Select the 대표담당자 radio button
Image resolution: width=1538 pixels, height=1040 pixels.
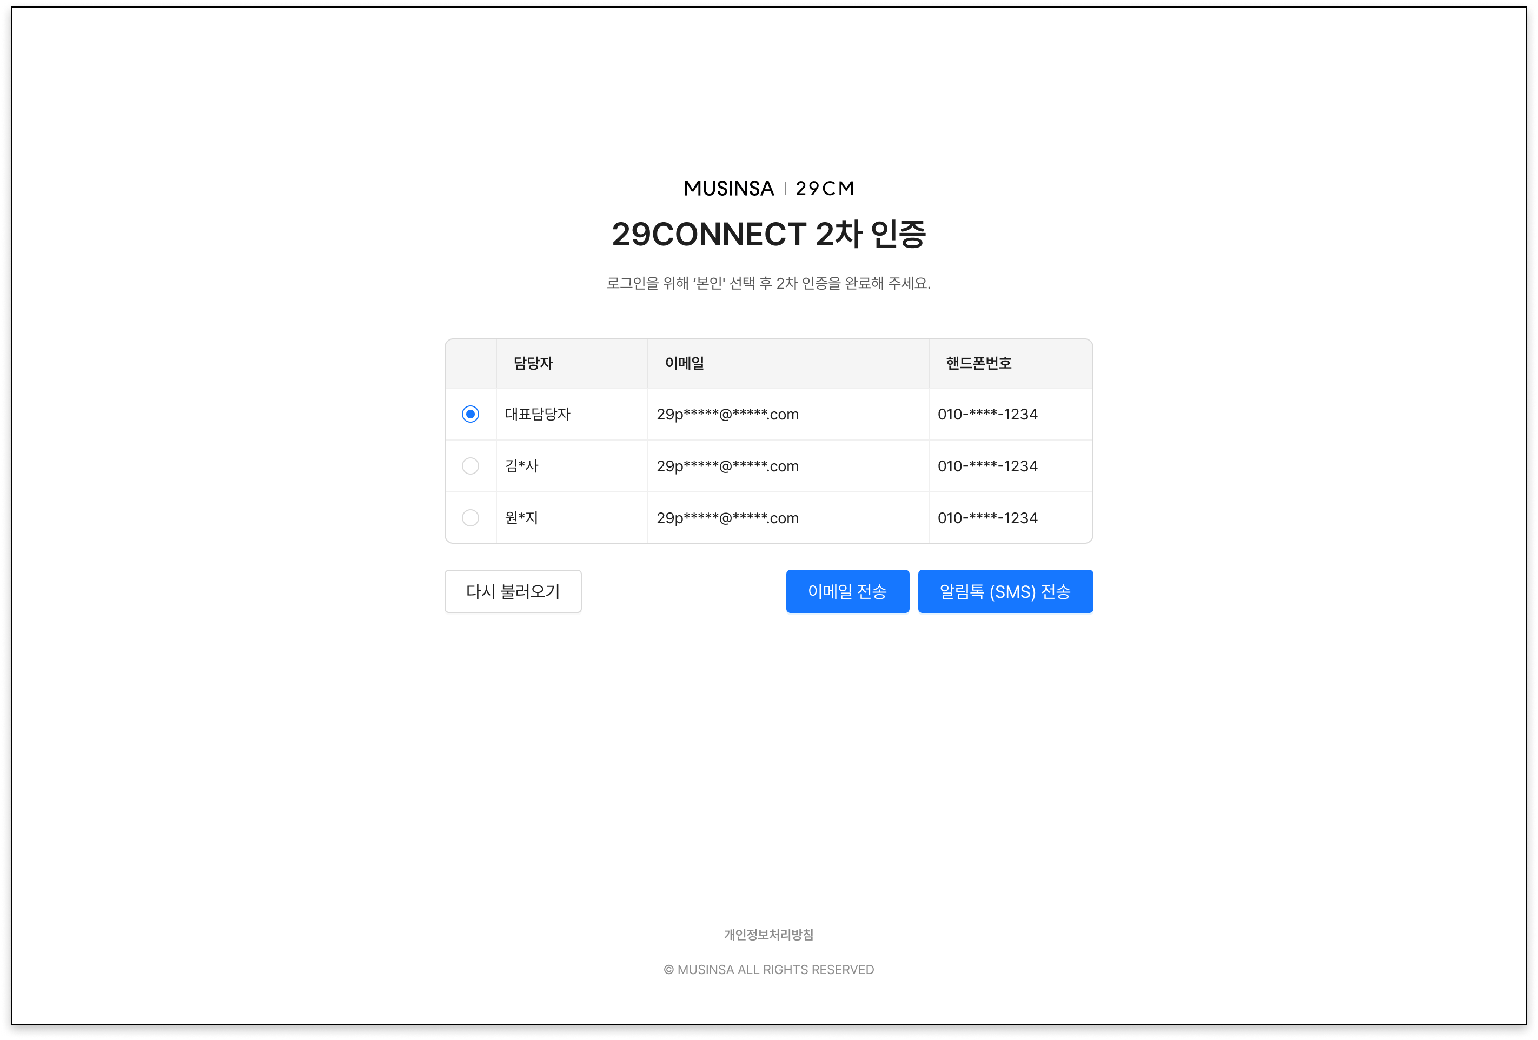click(470, 414)
